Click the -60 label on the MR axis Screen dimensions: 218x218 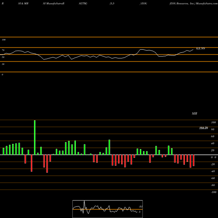[213, 178]
